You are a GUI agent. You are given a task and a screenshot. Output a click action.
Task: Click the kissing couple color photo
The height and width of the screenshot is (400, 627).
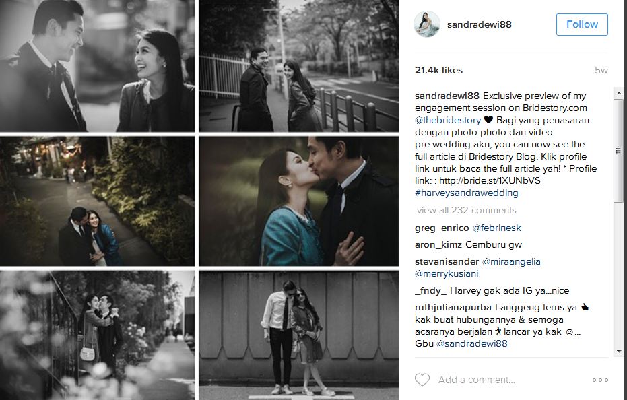[299, 201]
